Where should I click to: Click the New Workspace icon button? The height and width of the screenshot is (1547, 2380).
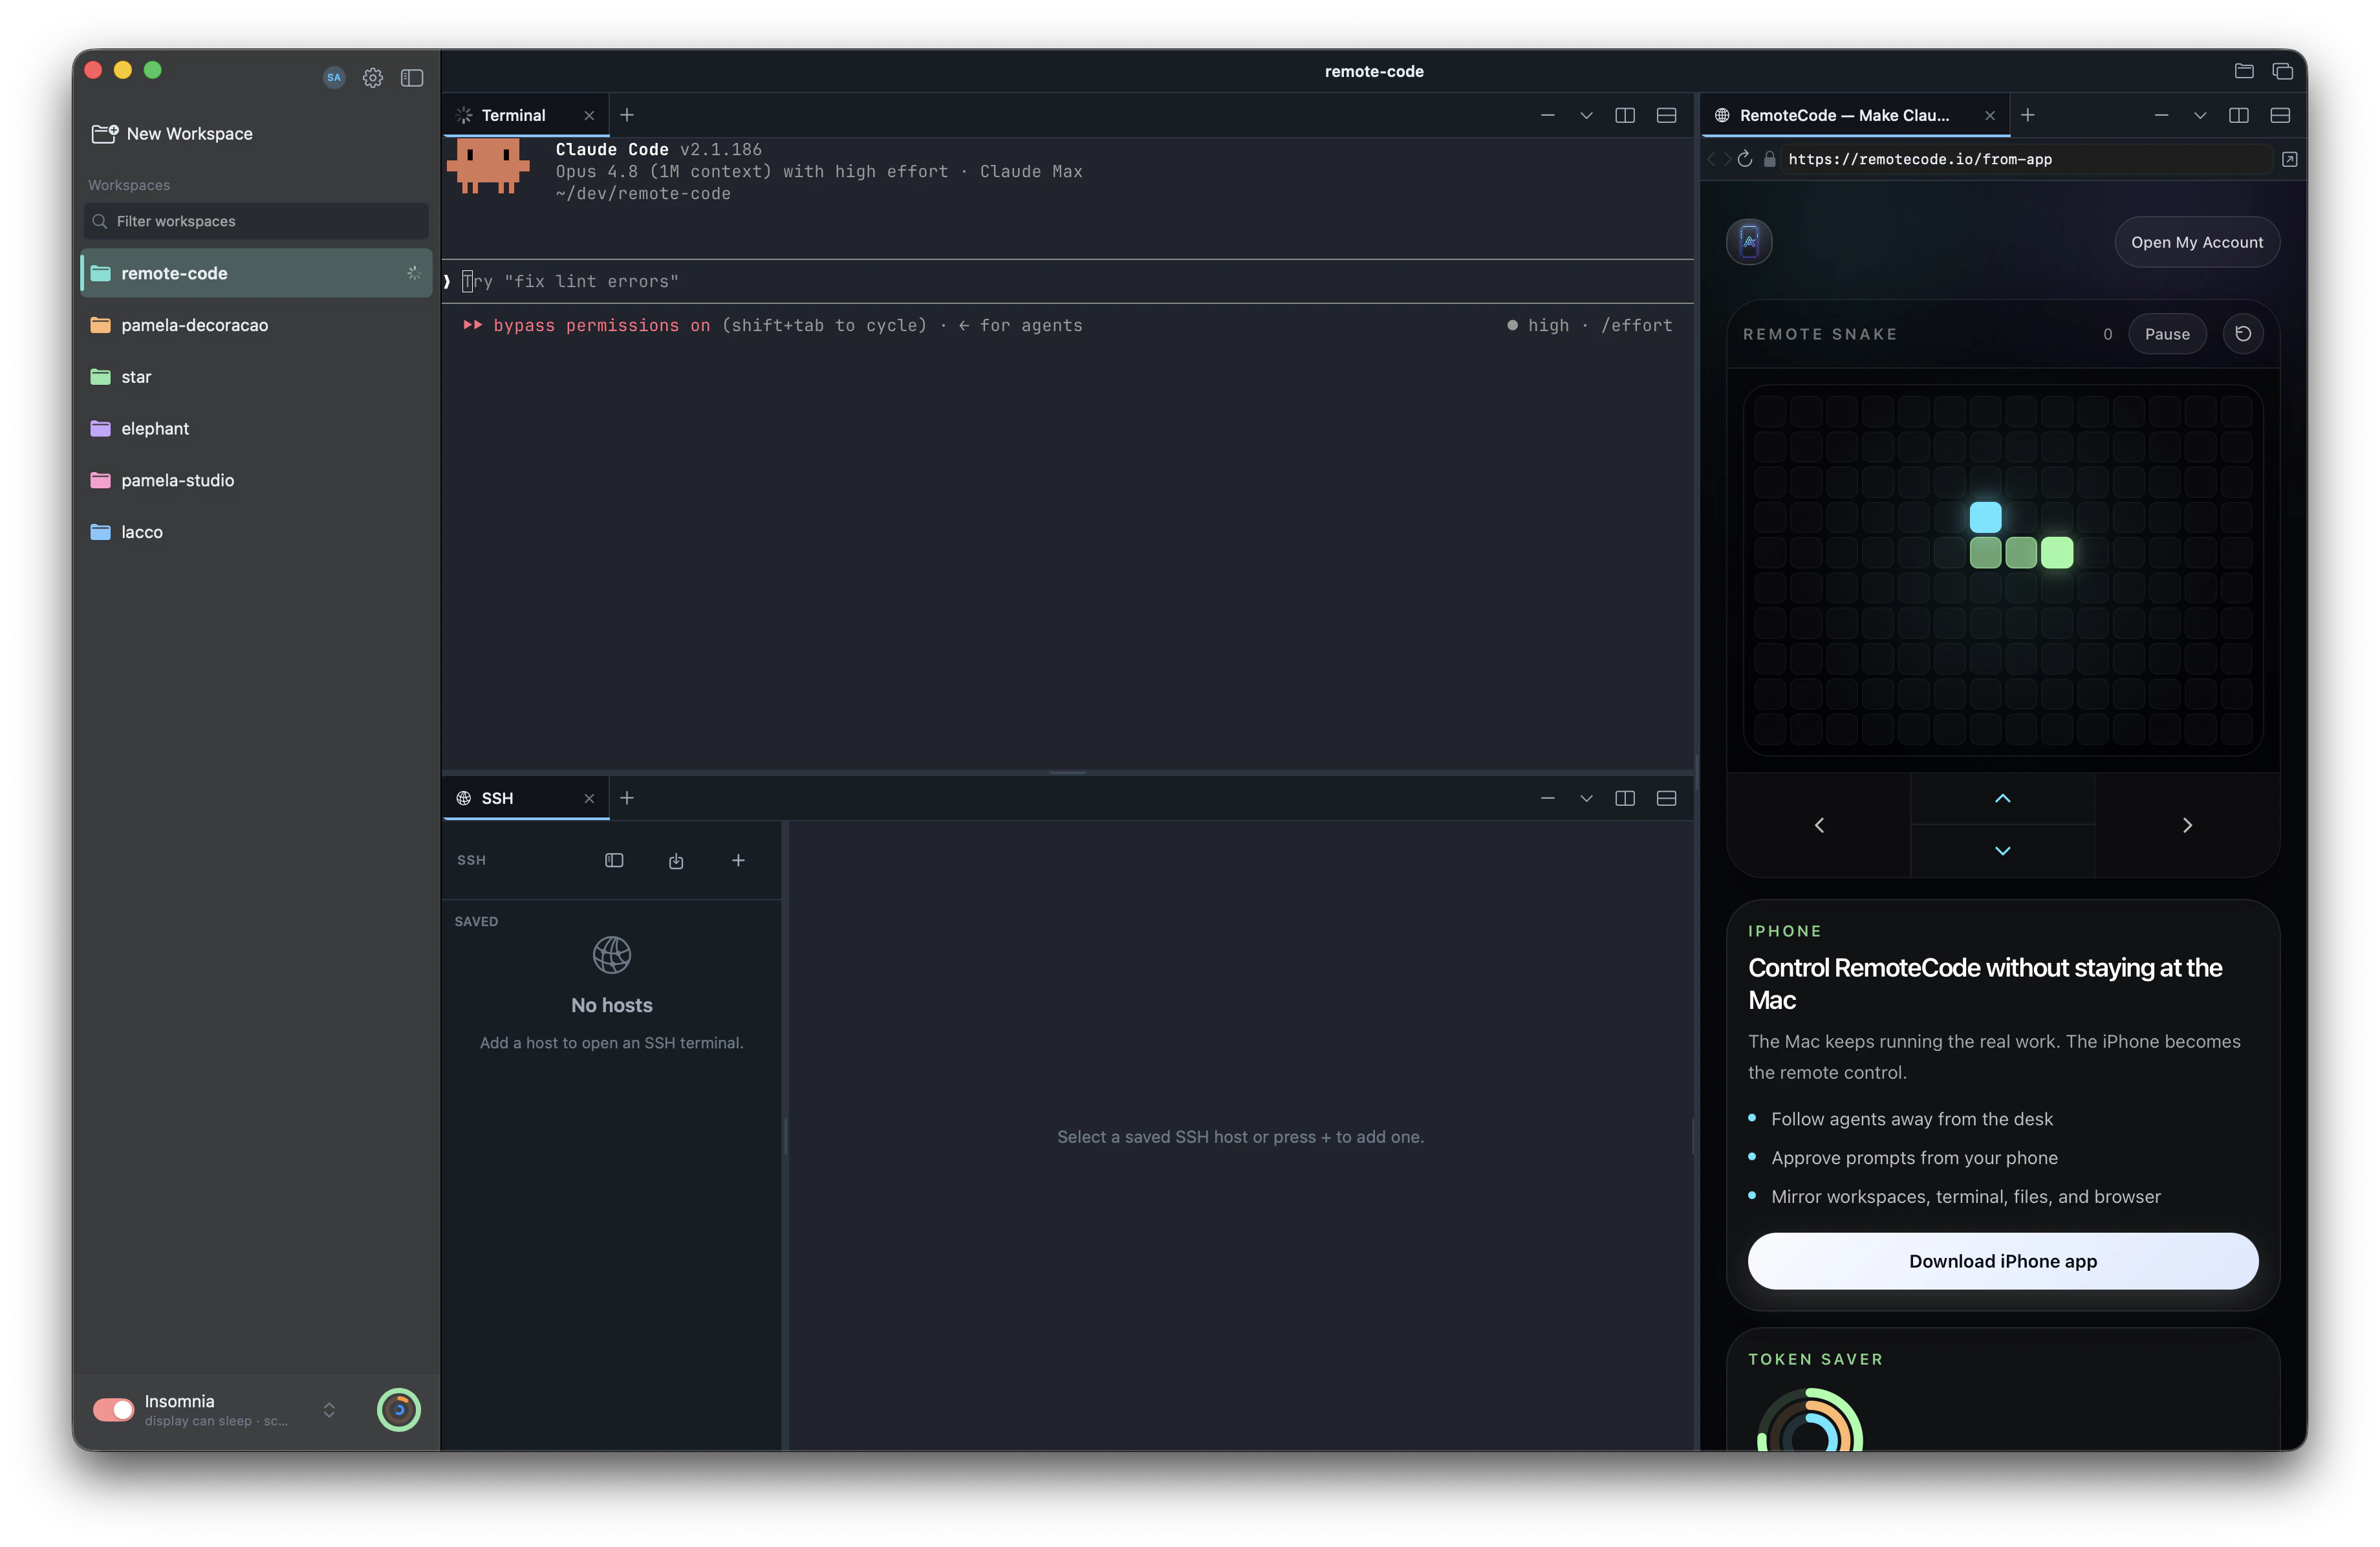tap(105, 133)
